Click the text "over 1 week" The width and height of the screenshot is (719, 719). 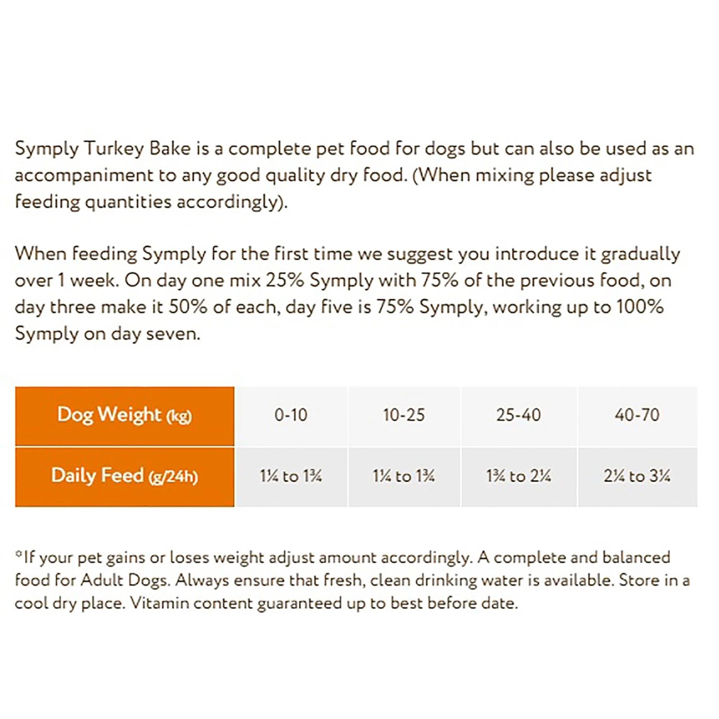(66, 280)
